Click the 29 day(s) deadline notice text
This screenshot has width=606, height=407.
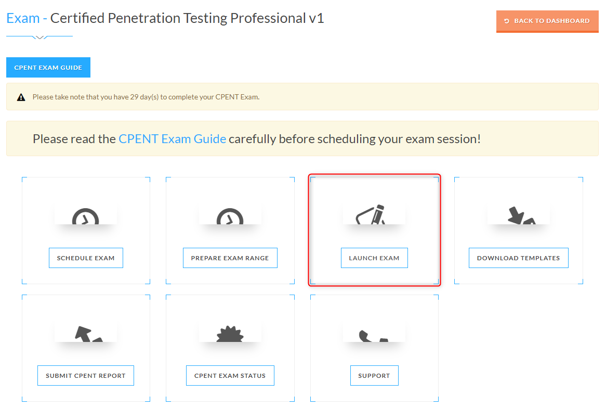tap(146, 97)
